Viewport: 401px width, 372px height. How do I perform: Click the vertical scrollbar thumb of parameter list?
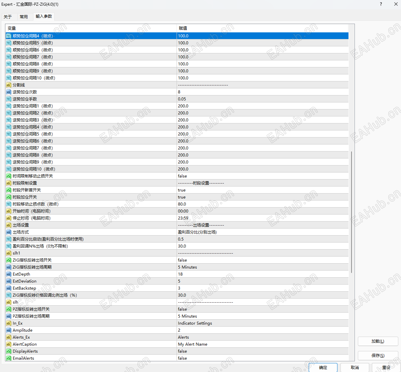[352, 212]
